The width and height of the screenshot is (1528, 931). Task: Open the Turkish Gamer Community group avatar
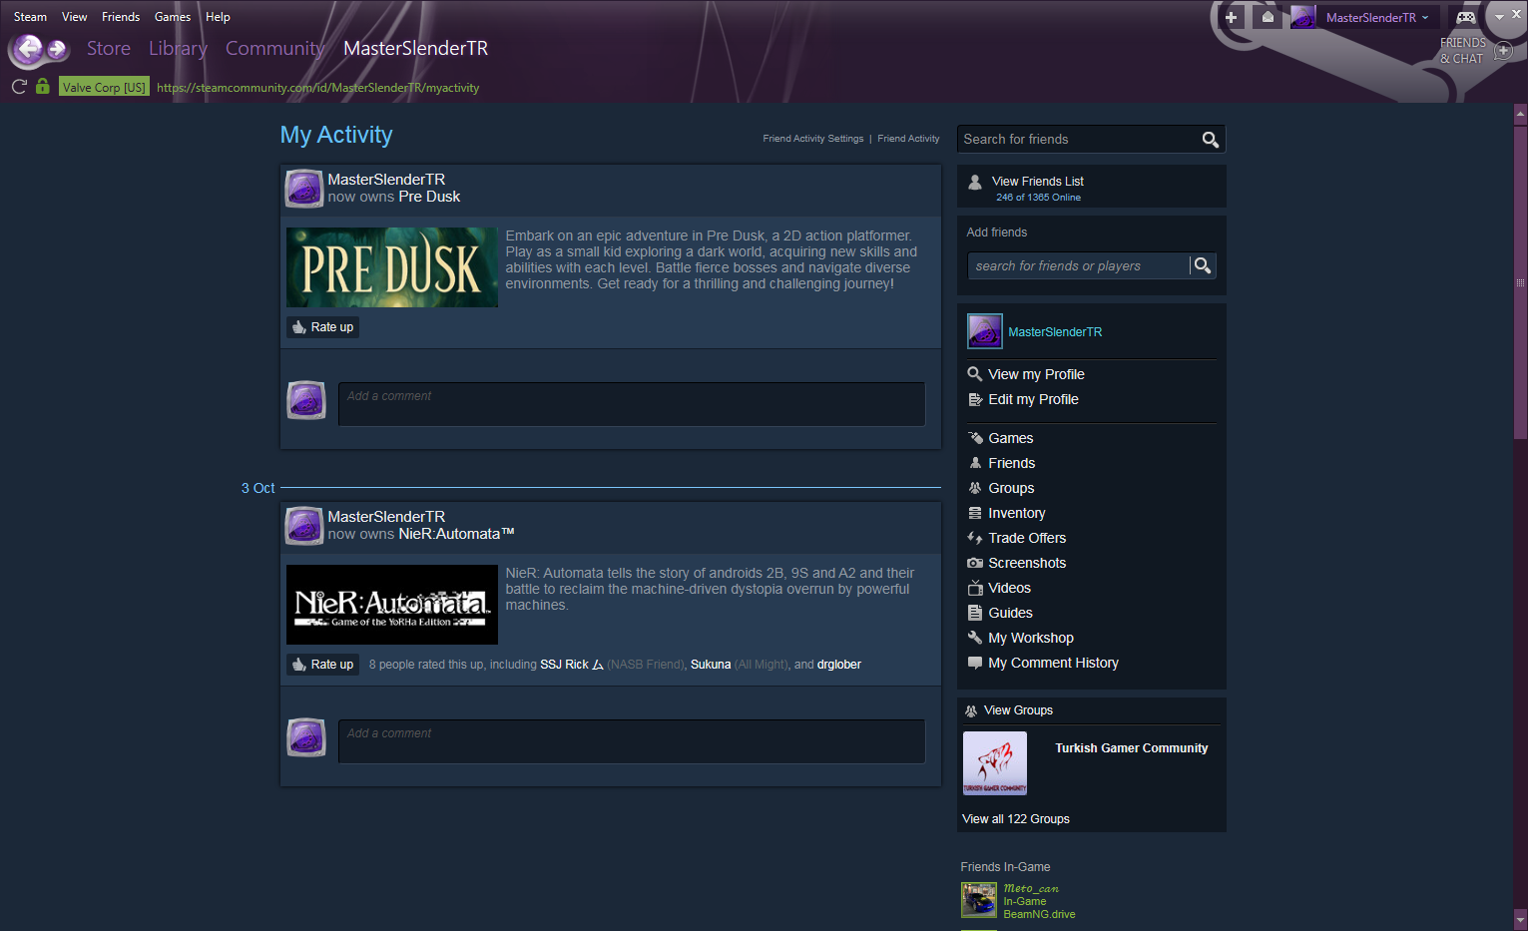(995, 763)
